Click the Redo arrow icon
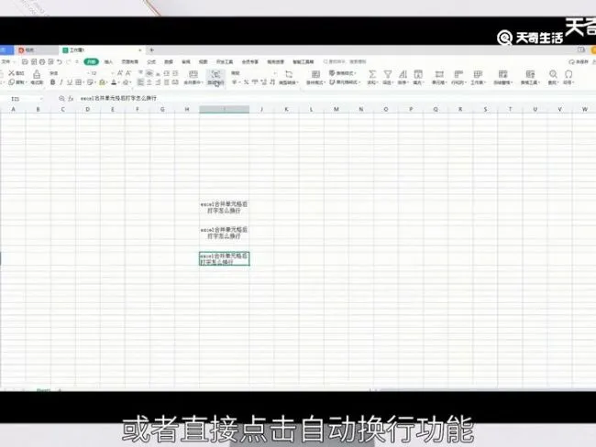 [69, 61]
